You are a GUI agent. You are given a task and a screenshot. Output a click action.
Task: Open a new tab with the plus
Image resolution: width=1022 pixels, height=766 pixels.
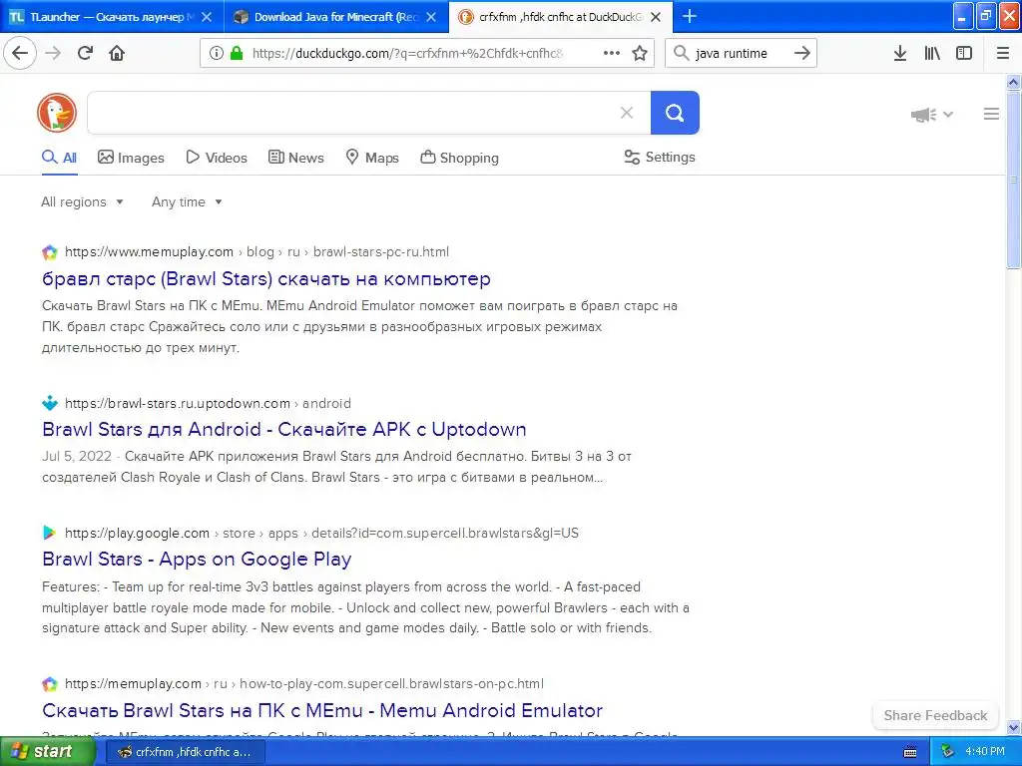click(689, 16)
